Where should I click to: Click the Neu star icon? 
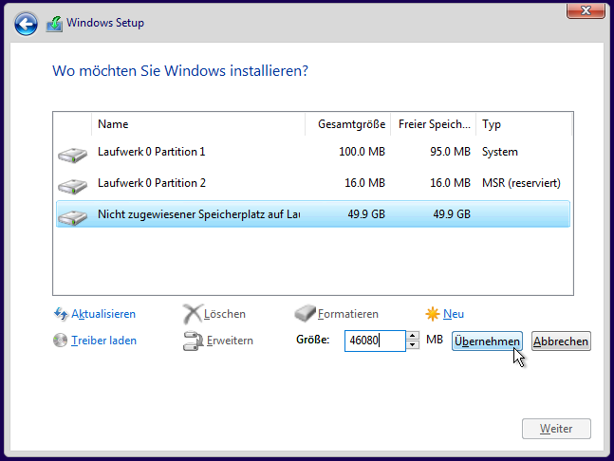[x=433, y=314]
